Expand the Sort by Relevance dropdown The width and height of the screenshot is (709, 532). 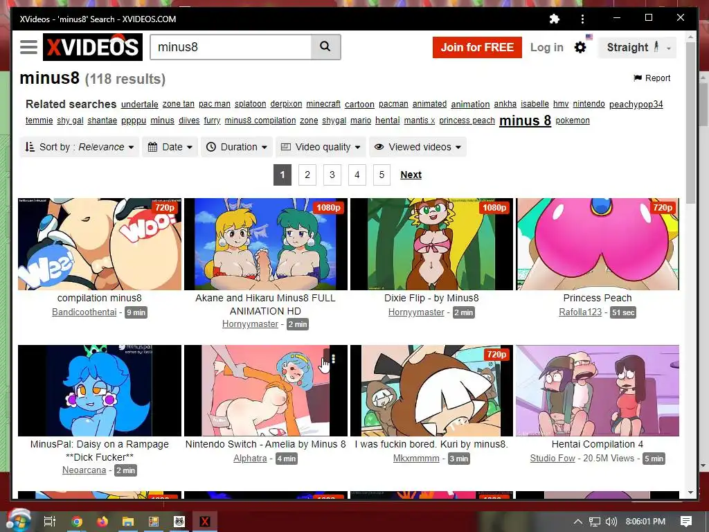80,147
